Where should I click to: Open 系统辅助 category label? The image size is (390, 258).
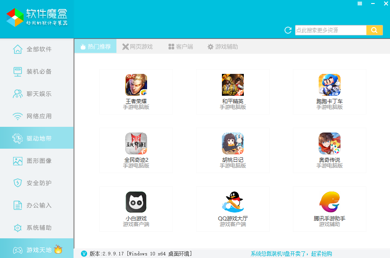click(39, 228)
